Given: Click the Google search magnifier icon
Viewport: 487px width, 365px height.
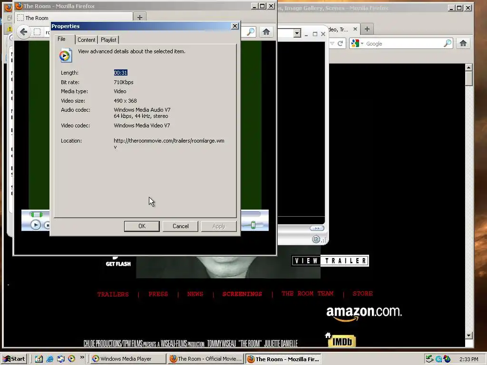Looking at the screenshot, I should pos(448,43).
